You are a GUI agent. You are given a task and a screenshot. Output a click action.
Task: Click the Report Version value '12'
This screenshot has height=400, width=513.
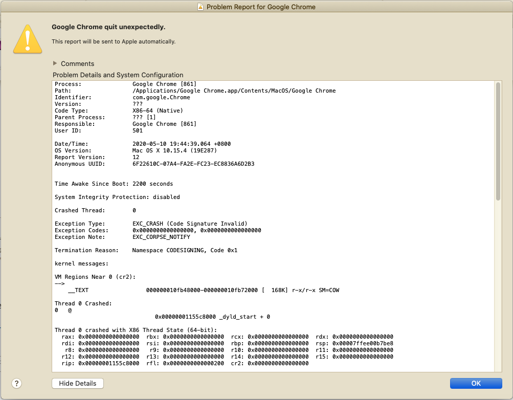coord(136,158)
